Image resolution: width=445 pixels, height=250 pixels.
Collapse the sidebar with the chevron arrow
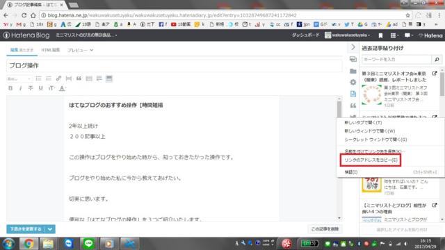pyautogui.click(x=353, y=47)
